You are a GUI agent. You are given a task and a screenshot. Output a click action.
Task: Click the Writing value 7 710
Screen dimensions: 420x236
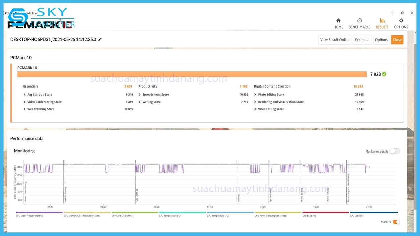click(x=245, y=102)
